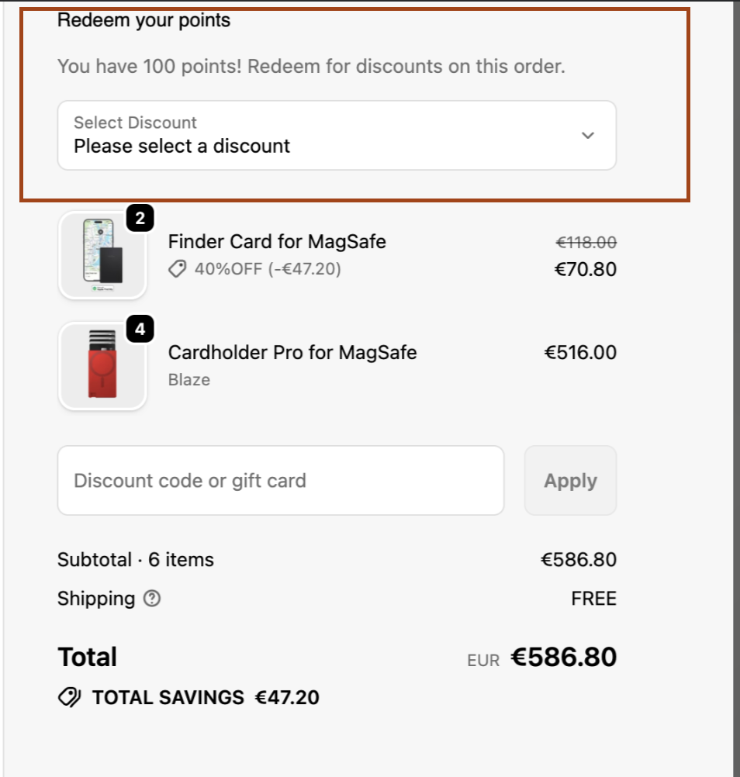Click quantity badge 2 on Finder Card
The image size is (740, 777).
point(140,219)
